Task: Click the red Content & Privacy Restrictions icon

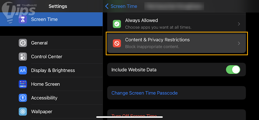Action: point(117,43)
